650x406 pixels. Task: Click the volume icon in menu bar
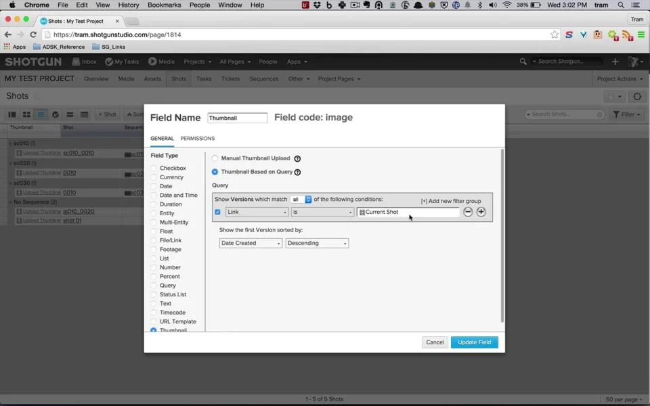[493, 5]
